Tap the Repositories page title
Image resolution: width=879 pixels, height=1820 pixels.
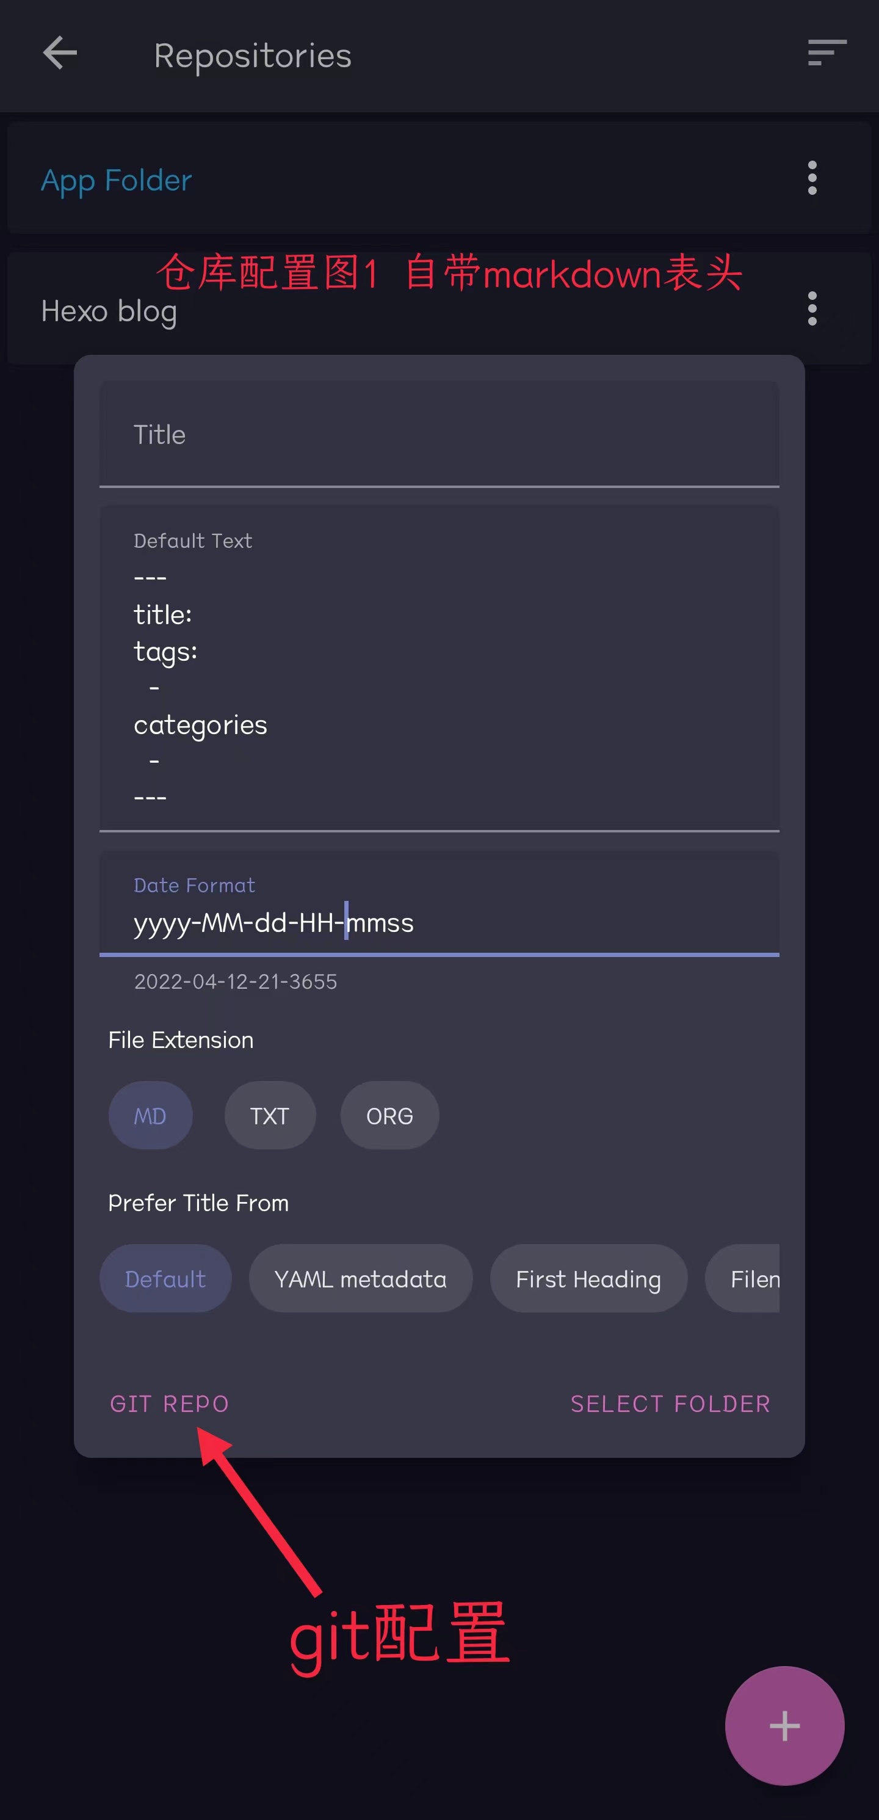[x=253, y=56]
